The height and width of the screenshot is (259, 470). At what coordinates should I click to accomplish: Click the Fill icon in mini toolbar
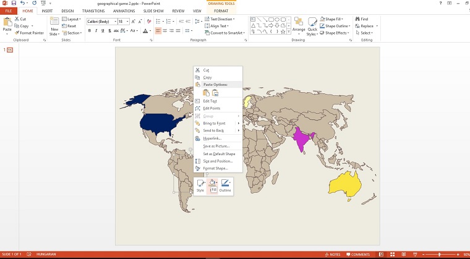pos(213,184)
